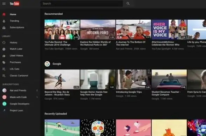This screenshot has width=206, height=136.
Task: Open Google Developers subscription
Action: coord(20,104)
